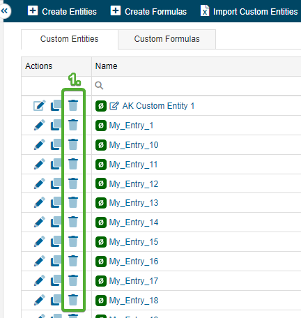Delete the AK Custom Entity 1 row

point(73,105)
